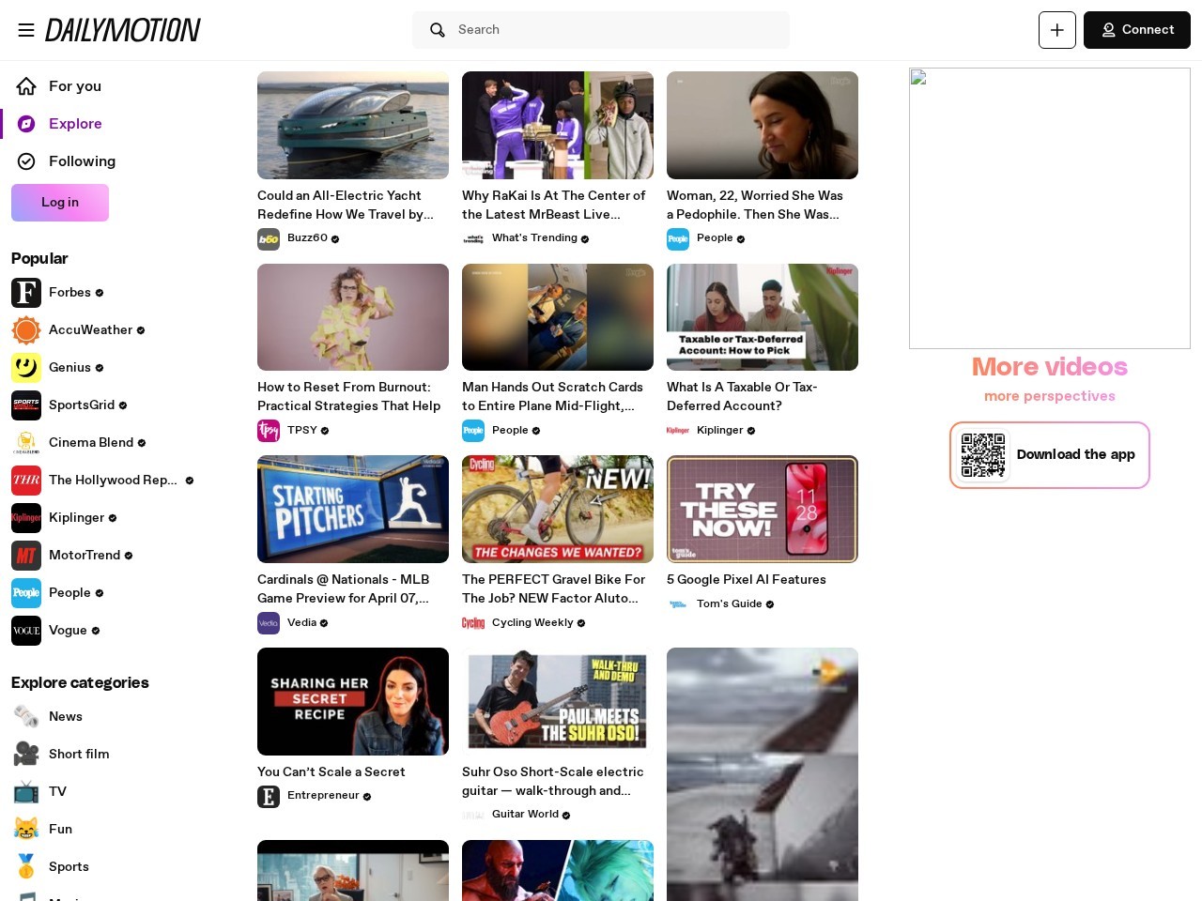Screen dimensions: 1202x901
Task: Click the TV category icon
Action: (x=26, y=791)
